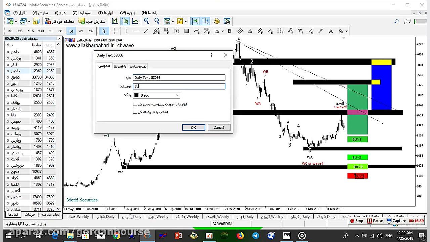
Task: Expand the indicators list dropdown arrow
Action: [173, 21]
